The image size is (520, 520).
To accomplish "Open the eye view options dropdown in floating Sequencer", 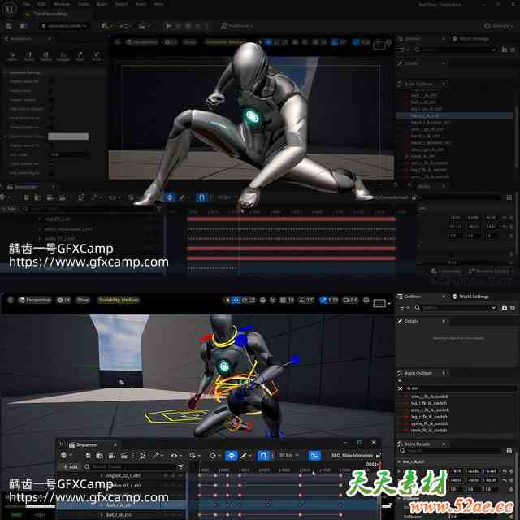I will pos(175,456).
